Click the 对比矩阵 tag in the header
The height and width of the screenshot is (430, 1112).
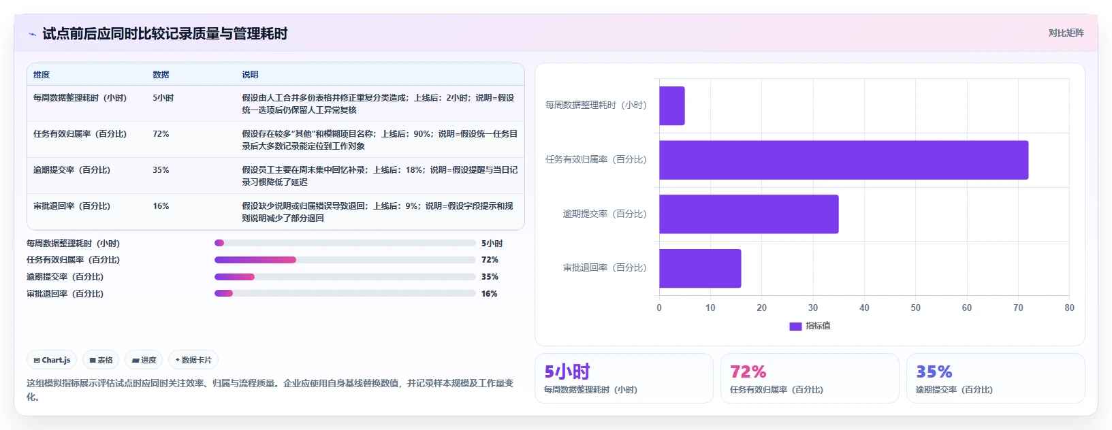[1066, 33]
